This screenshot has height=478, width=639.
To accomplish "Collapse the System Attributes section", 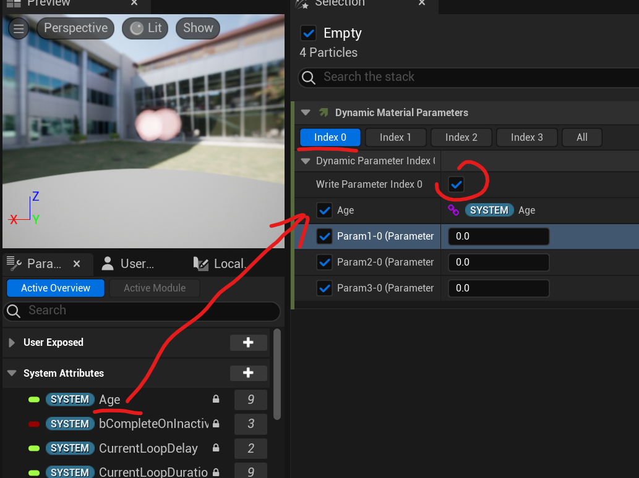I will pos(12,373).
